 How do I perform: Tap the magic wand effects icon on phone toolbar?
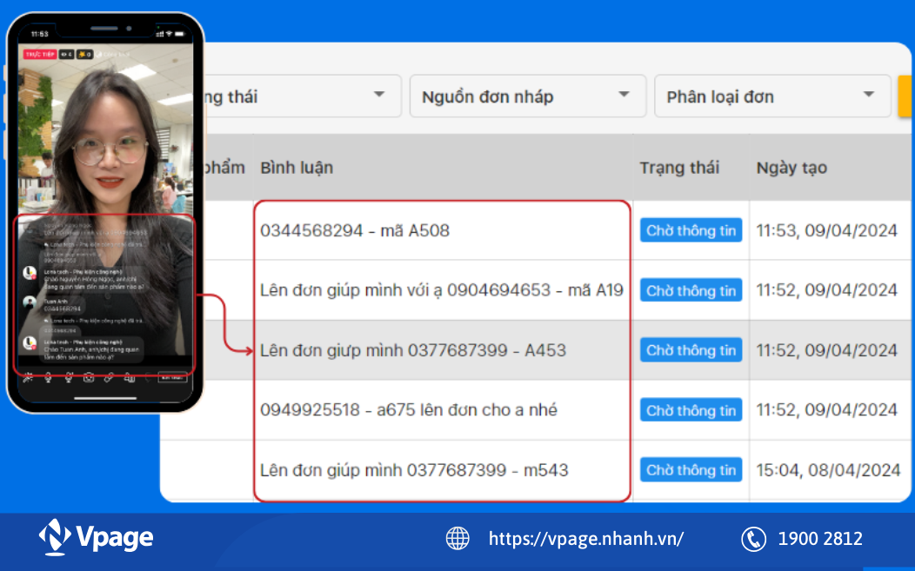28,377
